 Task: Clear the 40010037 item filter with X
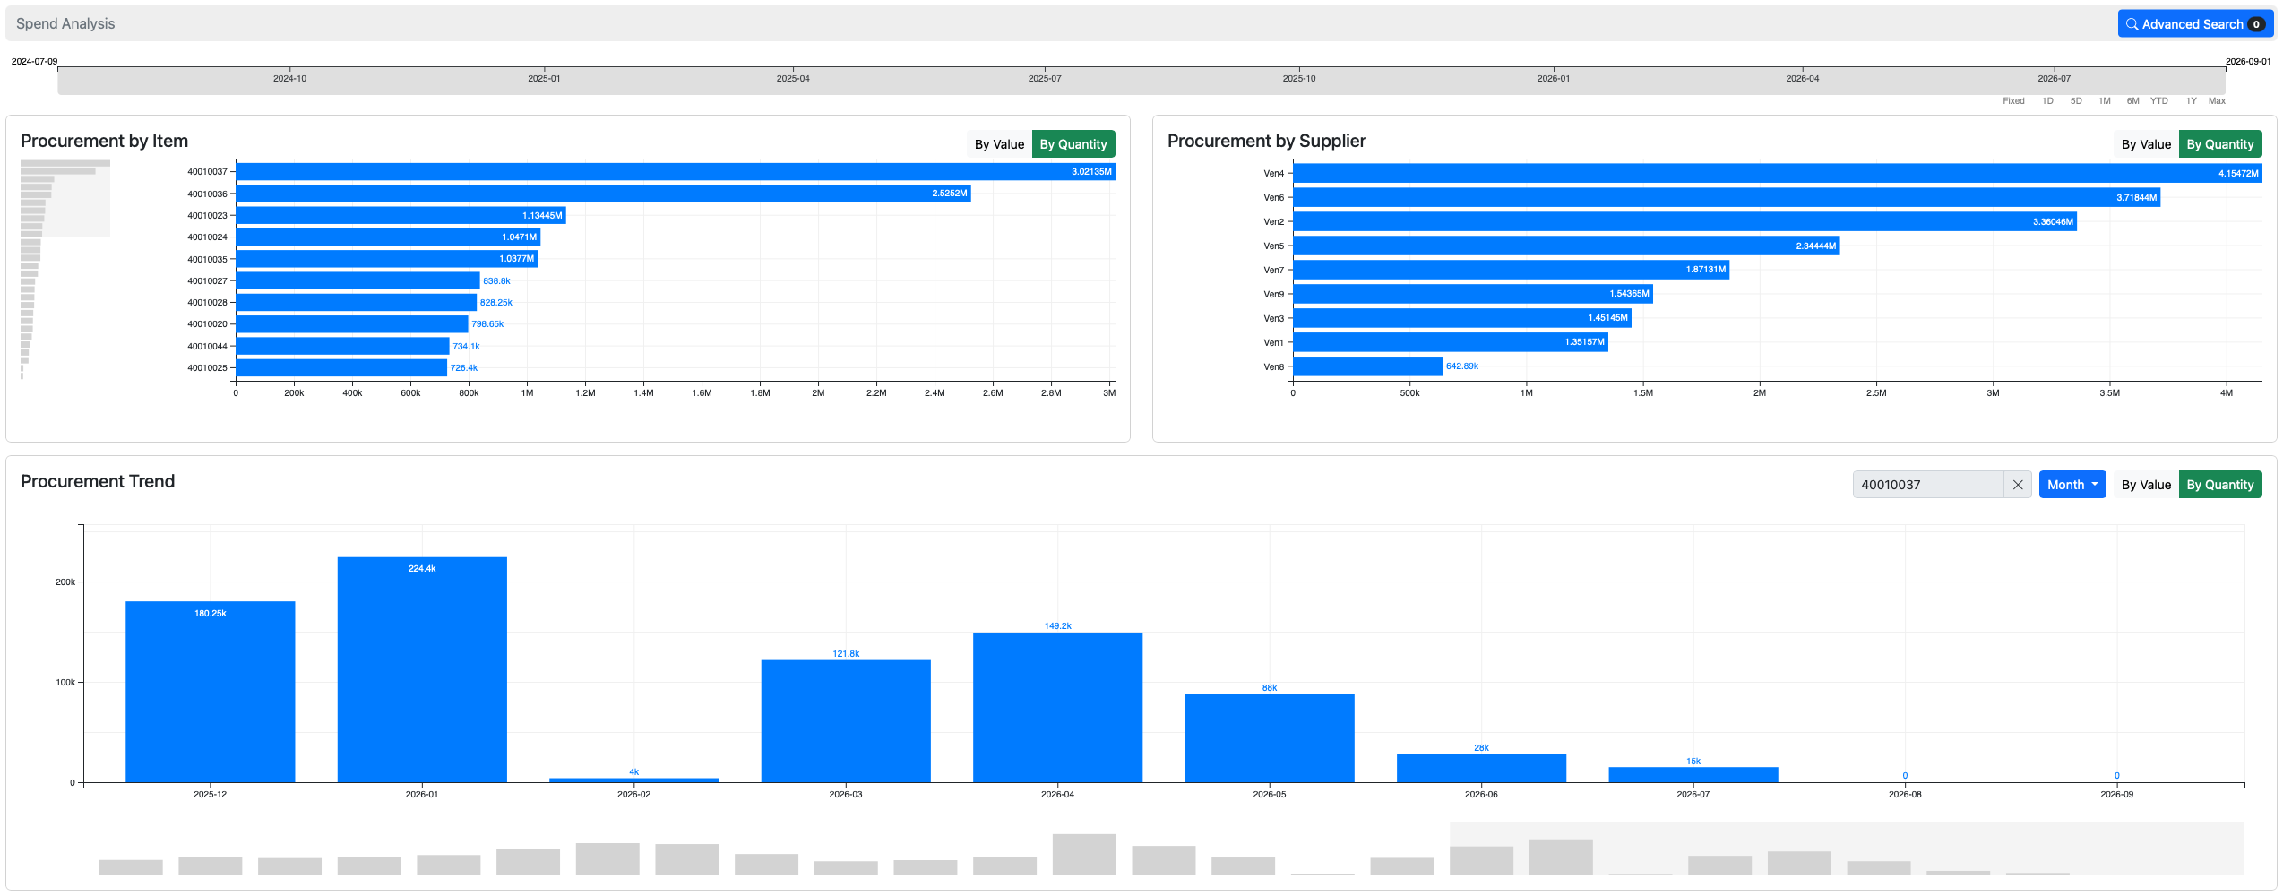[x=2018, y=485]
